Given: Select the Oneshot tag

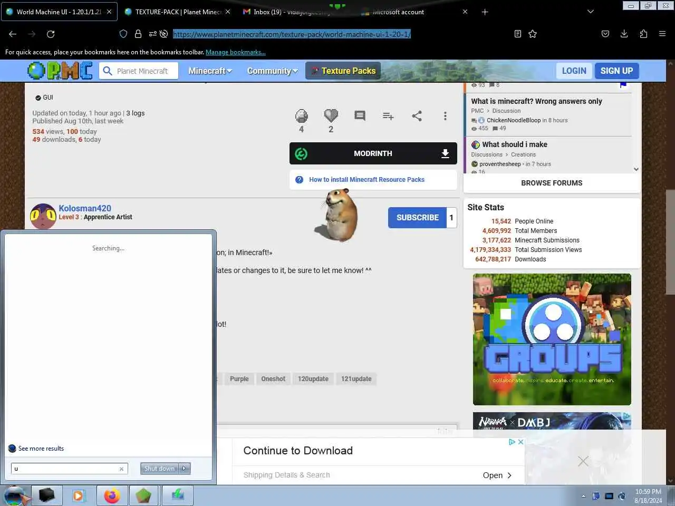Looking at the screenshot, I should [x=273, y=379].
